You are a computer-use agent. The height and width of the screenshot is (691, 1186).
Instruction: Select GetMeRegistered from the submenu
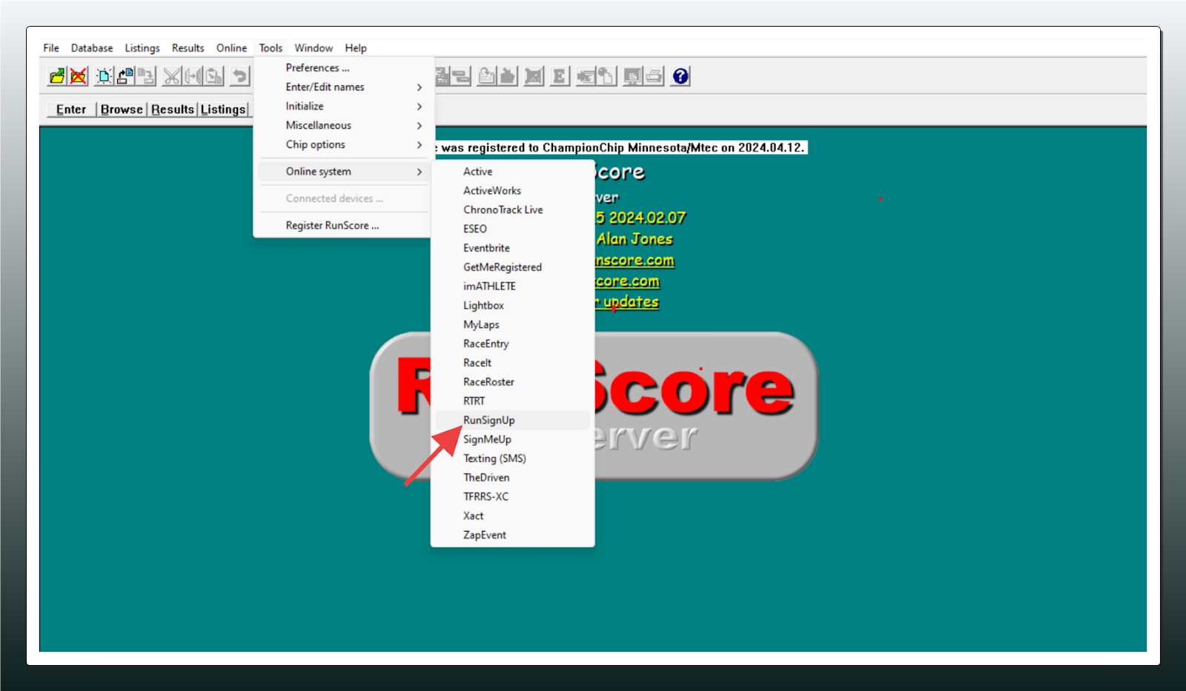coord(512,267)
